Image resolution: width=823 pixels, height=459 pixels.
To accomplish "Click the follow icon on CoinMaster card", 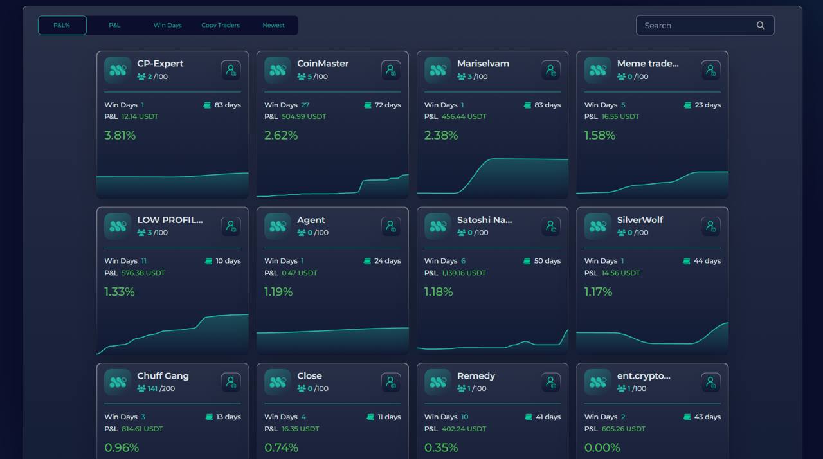I will 391,70.
